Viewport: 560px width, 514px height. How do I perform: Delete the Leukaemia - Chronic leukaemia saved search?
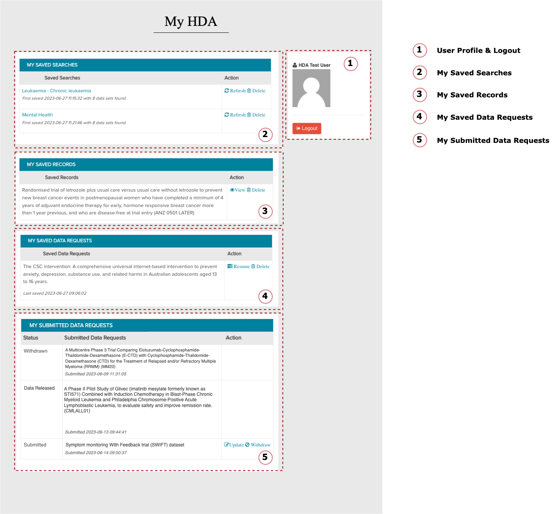256,91
